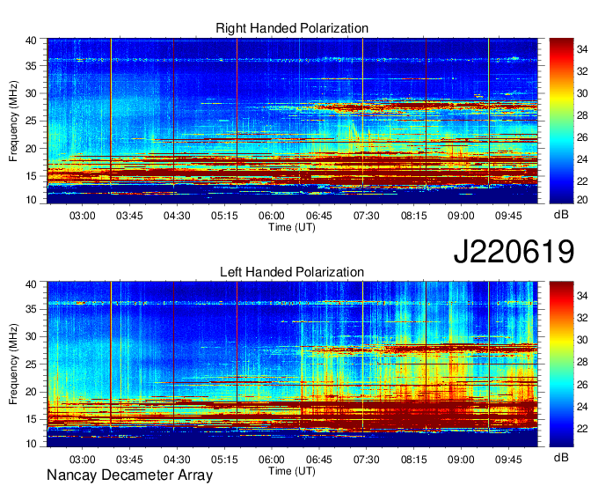
Task: Click the 25 MHz tick on Right Handed plot
Action: tap(31, 121)
